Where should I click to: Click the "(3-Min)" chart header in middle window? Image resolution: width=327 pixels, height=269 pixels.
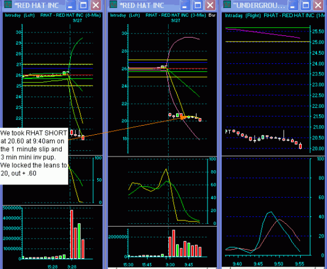198,15
